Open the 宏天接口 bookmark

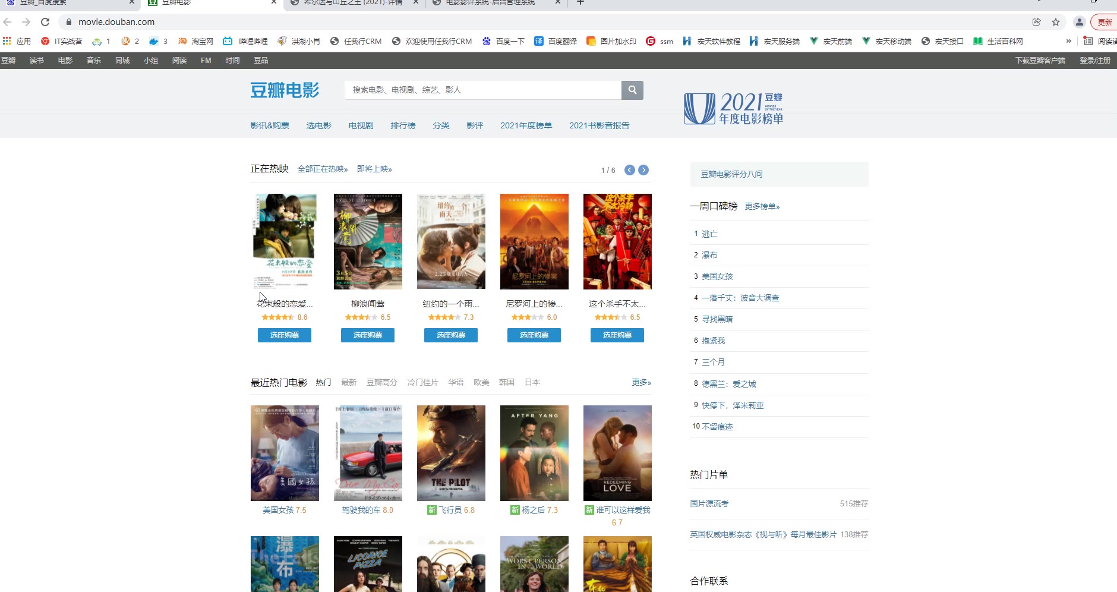point(942,41)
